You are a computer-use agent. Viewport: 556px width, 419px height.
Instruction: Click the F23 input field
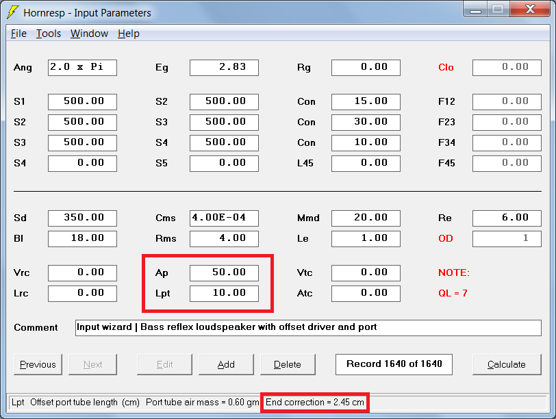click(x=507, y=123)
